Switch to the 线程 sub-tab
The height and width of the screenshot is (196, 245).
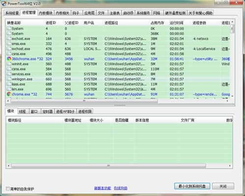pos(23,112)
